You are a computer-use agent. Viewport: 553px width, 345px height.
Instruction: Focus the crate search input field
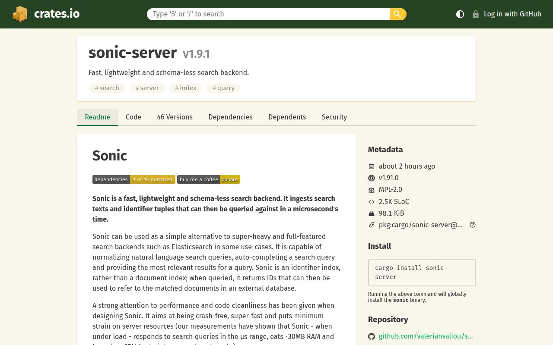(x=268, y=14)
